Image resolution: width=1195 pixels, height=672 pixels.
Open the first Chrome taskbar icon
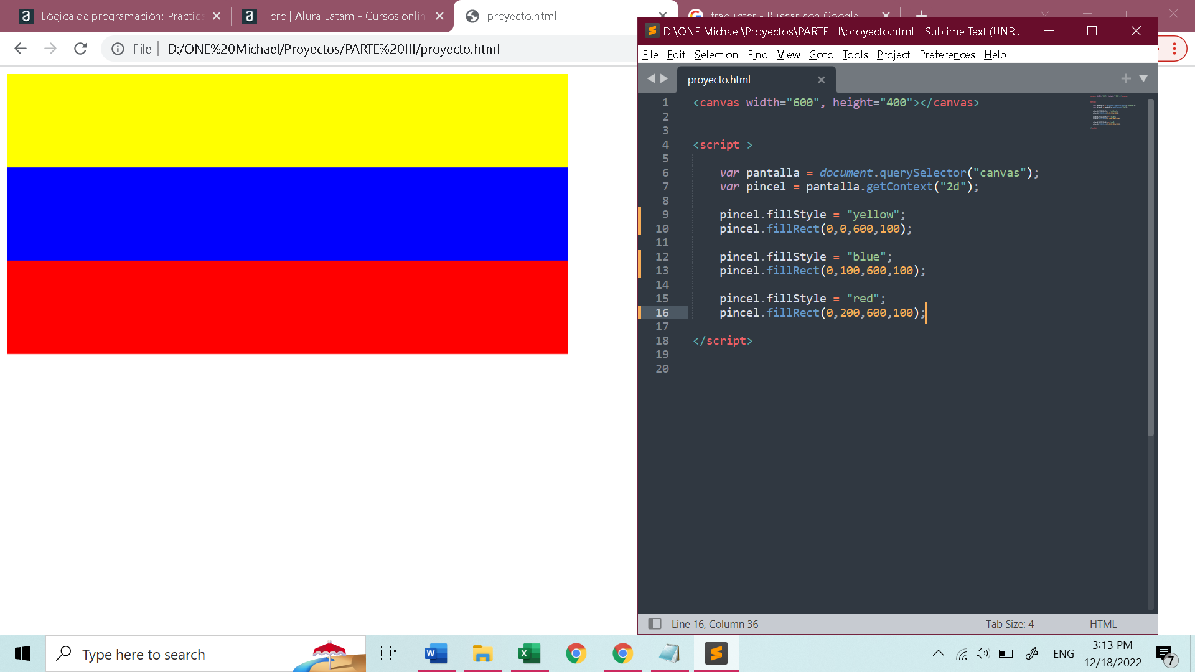[576, 653]
